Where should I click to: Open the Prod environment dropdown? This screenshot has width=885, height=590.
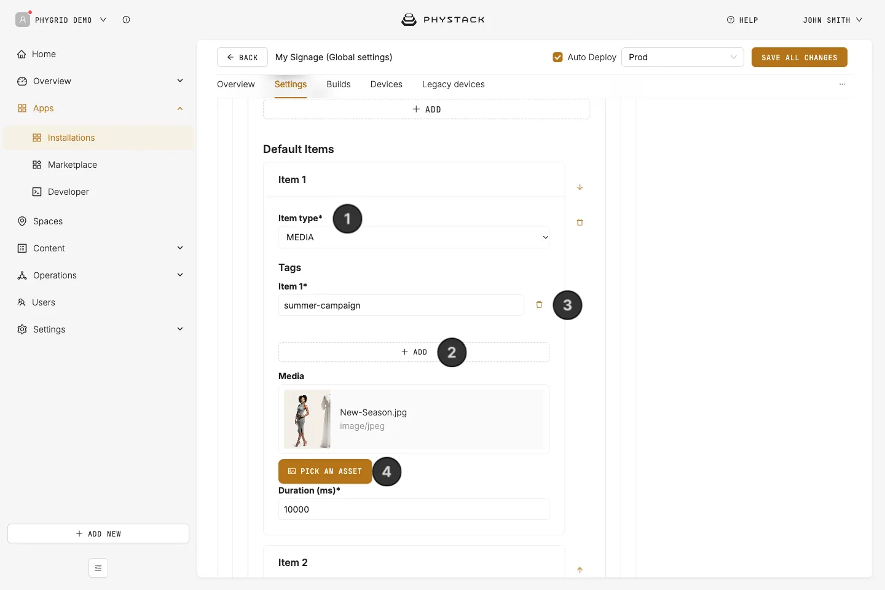pyautogui.click(x=683, y=57)
